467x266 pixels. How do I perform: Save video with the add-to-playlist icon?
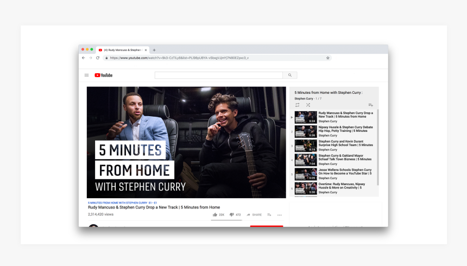269,214
